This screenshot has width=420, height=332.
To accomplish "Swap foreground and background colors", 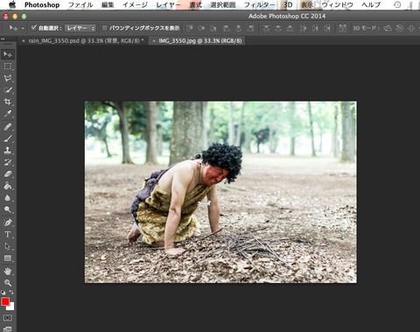I will 11,292.
